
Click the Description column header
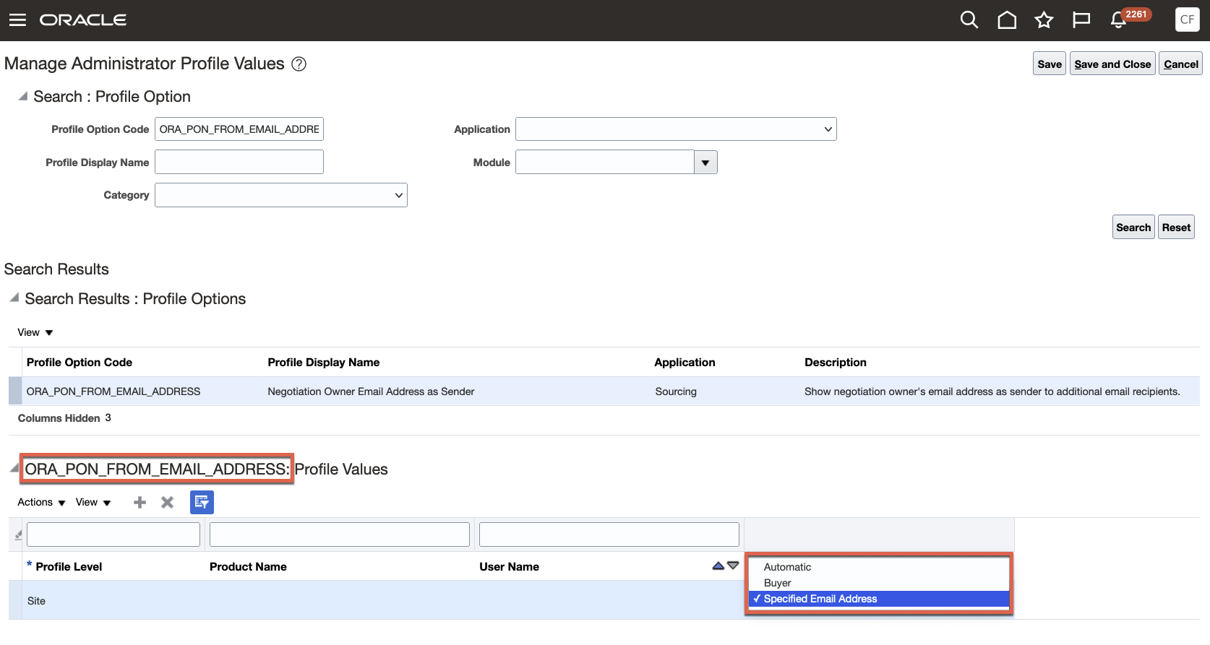[836, 363]
